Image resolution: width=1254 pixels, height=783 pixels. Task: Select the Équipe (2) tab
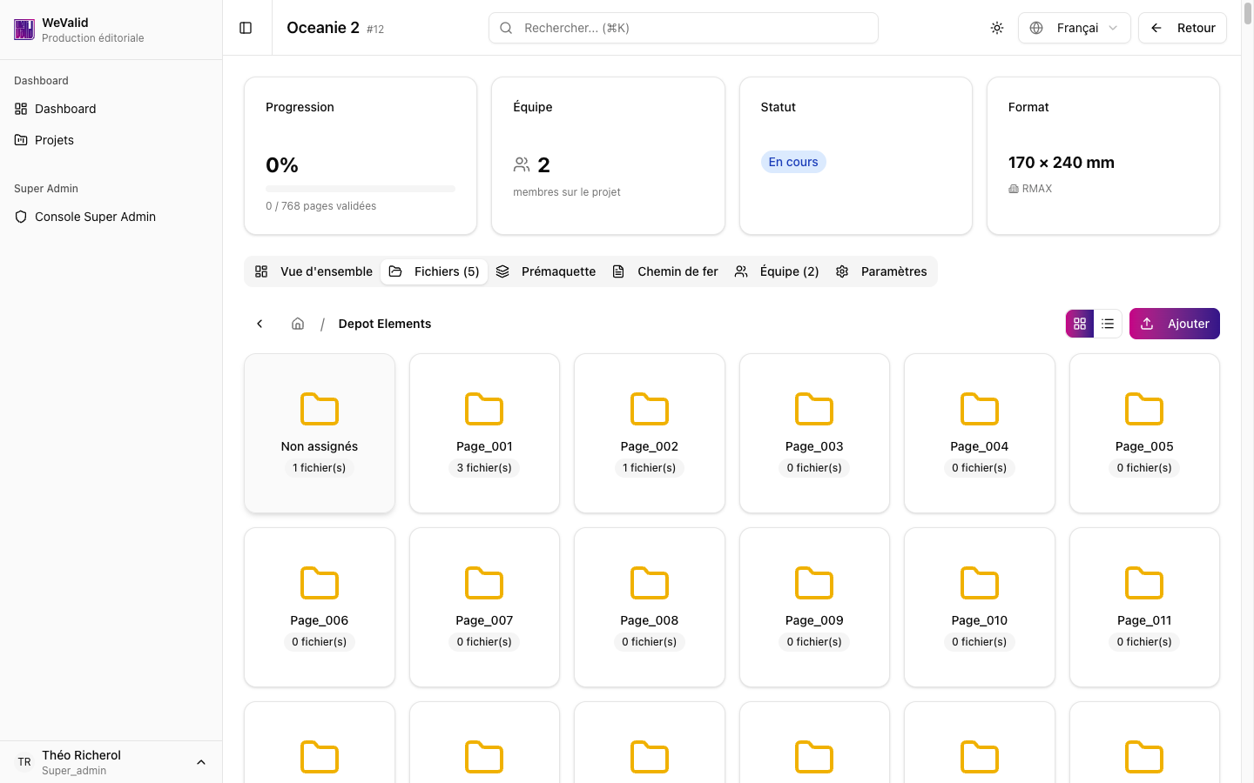[x=777, y=271]
